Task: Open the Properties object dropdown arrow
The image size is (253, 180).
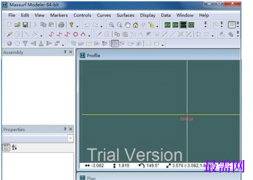Action: [x=70, y=138]
